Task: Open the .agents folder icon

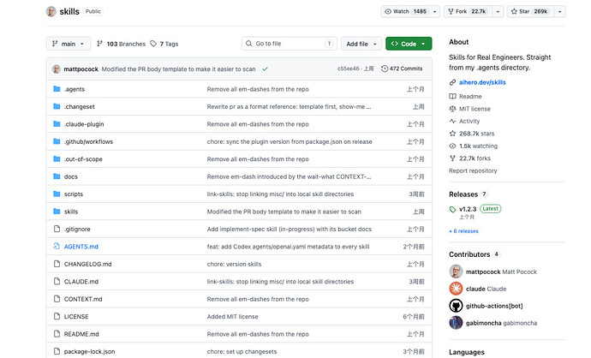Action: (57, 89)
